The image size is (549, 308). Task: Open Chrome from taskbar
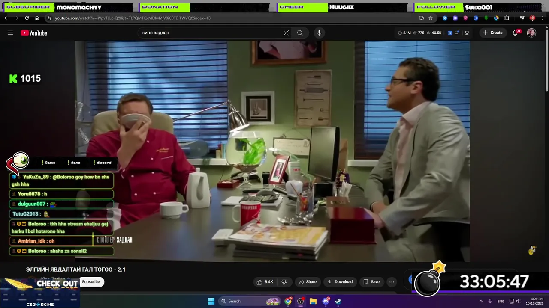pyautogui.click(x=288, y=301)
